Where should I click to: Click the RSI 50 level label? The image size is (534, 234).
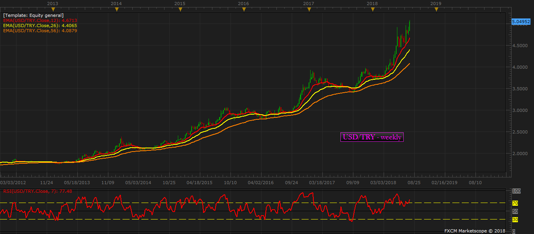pyautogui.click(x=515, y=211)
